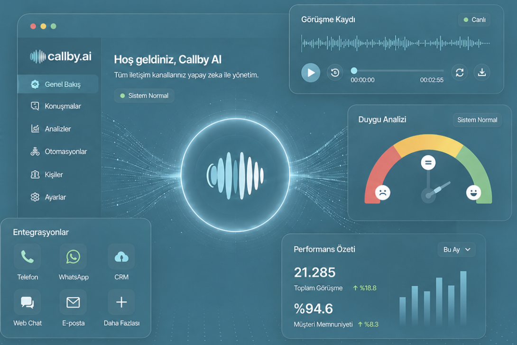Go to Analizler in the sidebar
Image resolution: width=517 pixels, height=345 pixels.
tap(58, 129)
